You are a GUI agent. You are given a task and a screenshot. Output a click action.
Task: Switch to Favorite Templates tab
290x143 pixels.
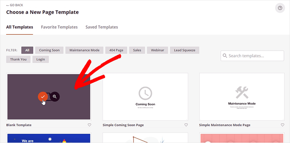coord(59,27)
